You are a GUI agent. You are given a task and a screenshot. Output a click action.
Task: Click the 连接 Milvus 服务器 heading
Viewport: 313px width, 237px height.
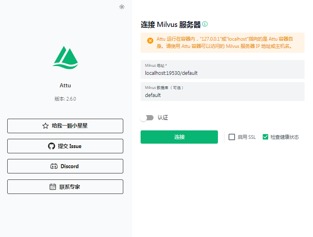click(x=171, y=25)
